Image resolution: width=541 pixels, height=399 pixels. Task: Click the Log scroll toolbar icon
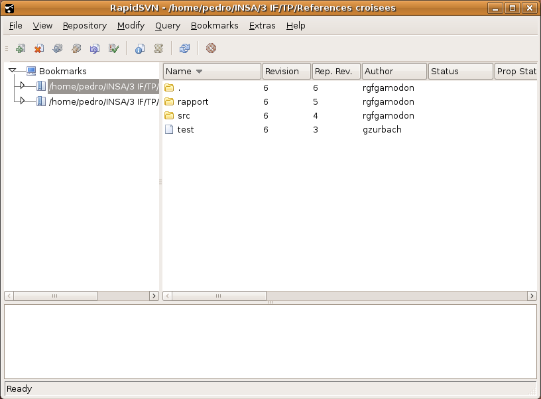[158, 48]
